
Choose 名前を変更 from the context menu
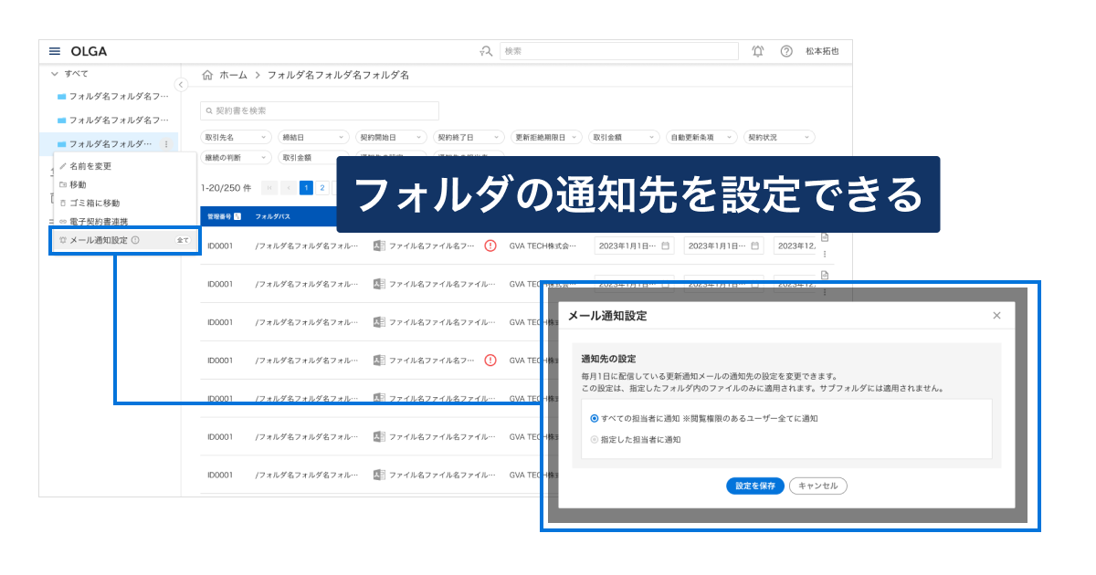90,166
